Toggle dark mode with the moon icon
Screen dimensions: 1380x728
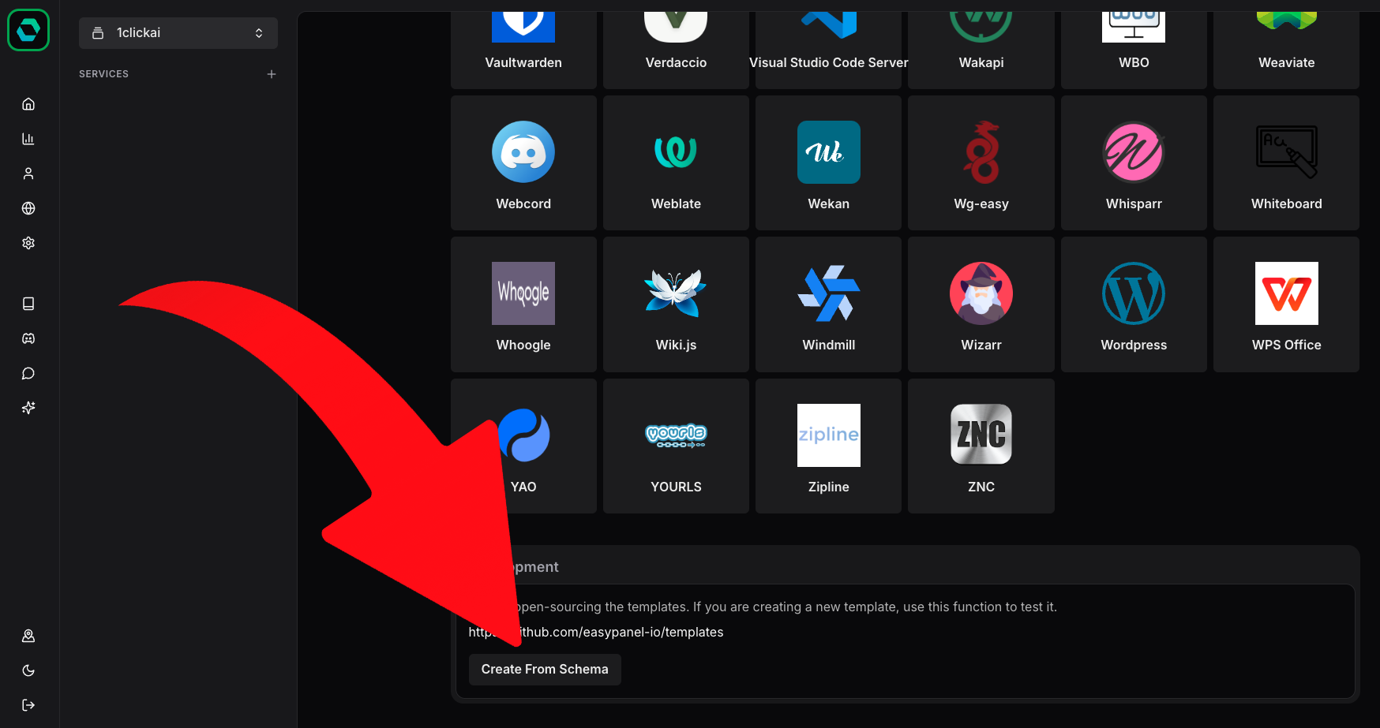28,670
